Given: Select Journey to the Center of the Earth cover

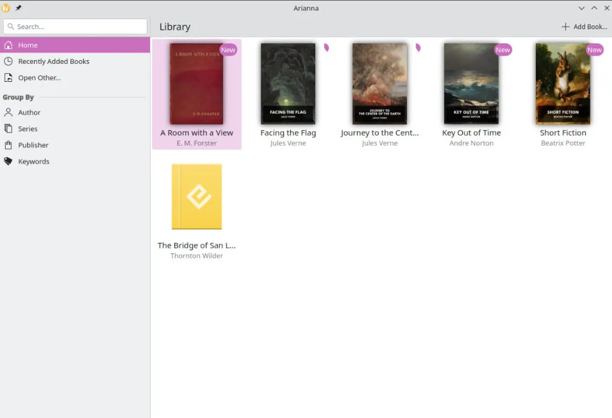Looking at the screenshot, I should point(380,84).
